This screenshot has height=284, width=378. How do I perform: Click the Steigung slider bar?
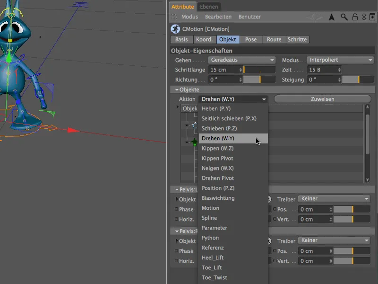(x=358, y=80)
